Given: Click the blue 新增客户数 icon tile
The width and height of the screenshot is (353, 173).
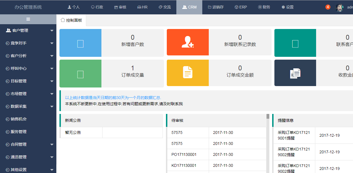Looking at the screenshot, I should [80, 43].
